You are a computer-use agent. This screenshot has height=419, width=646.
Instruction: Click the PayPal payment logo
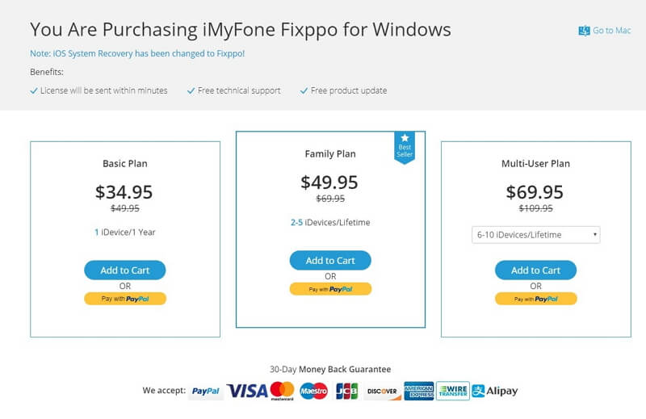click(206, 391)
